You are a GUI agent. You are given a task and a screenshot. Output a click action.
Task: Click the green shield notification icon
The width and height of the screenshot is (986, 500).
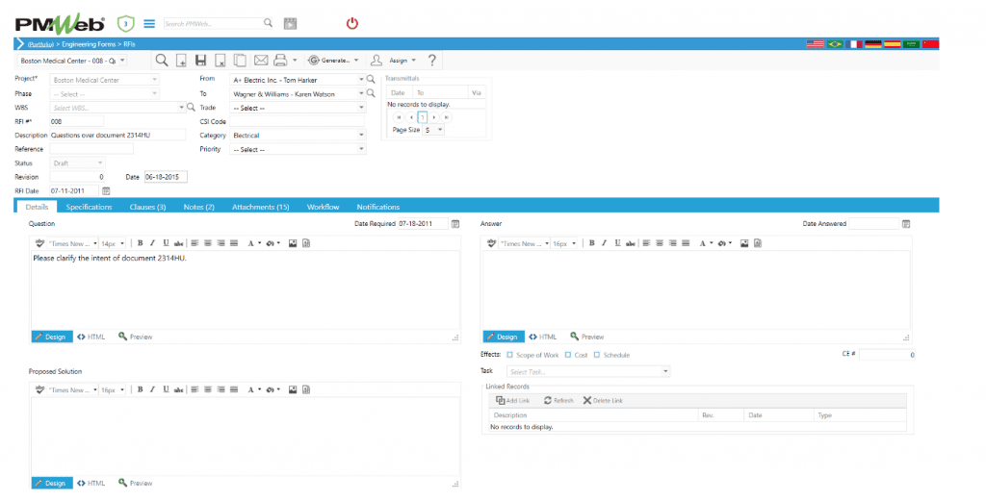[126, 24]
